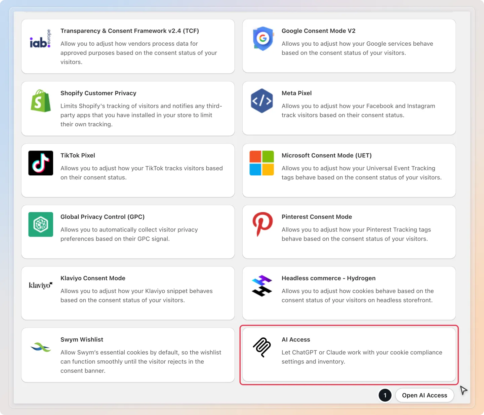This screenshot has height=415, width=484.
Task: Select the Meta Pixel title
Action: point(297,93)
